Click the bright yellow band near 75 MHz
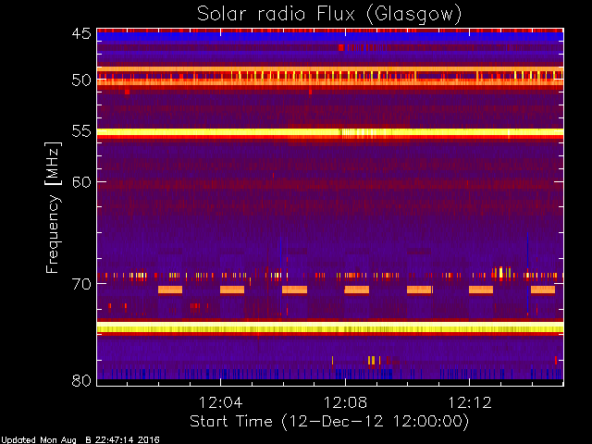592x444 pixels. click(330, 327)
